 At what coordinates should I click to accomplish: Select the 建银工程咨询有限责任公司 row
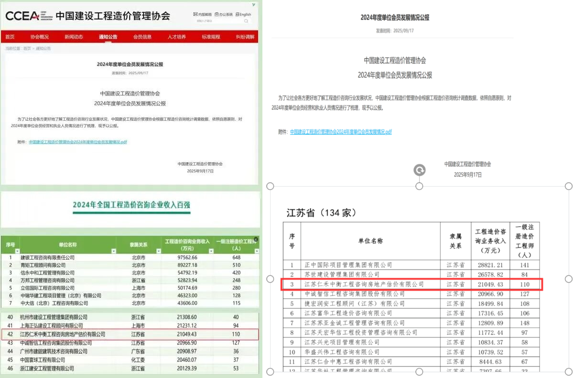(x=130, y=257)
